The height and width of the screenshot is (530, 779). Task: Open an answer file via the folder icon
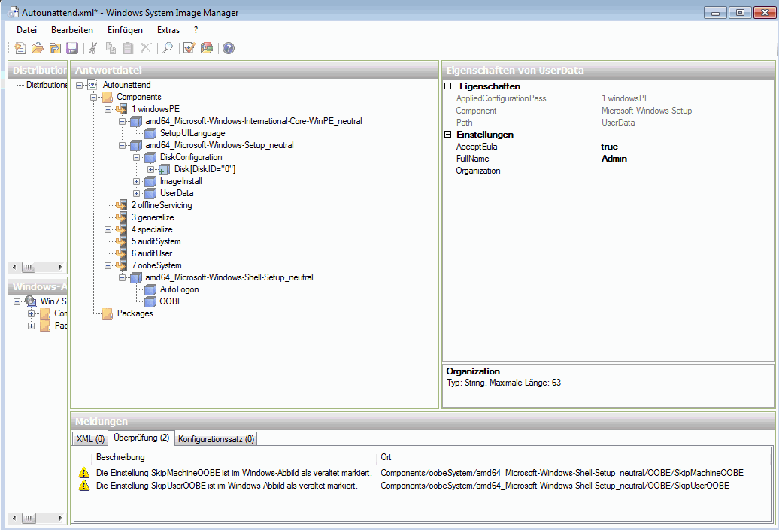coord(38,48)
